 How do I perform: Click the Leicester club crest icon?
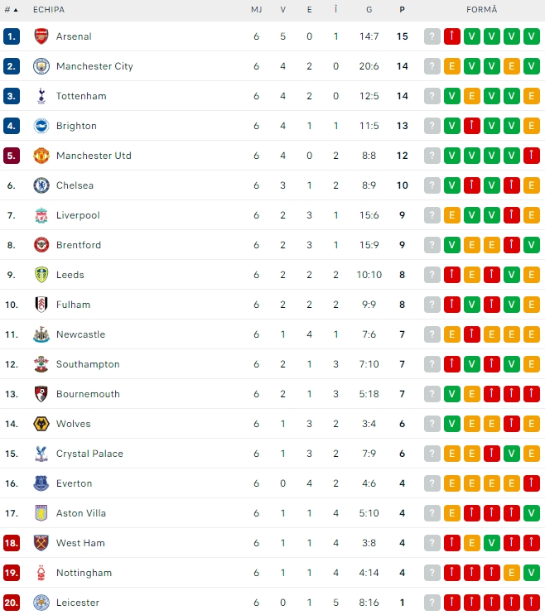tap(41, 603)
